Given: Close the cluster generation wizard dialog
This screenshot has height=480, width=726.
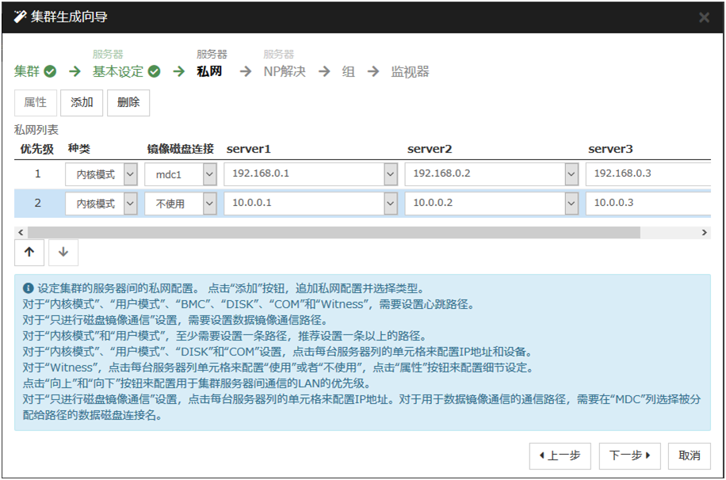Looking at the screenshot, I should pos(704,17).
